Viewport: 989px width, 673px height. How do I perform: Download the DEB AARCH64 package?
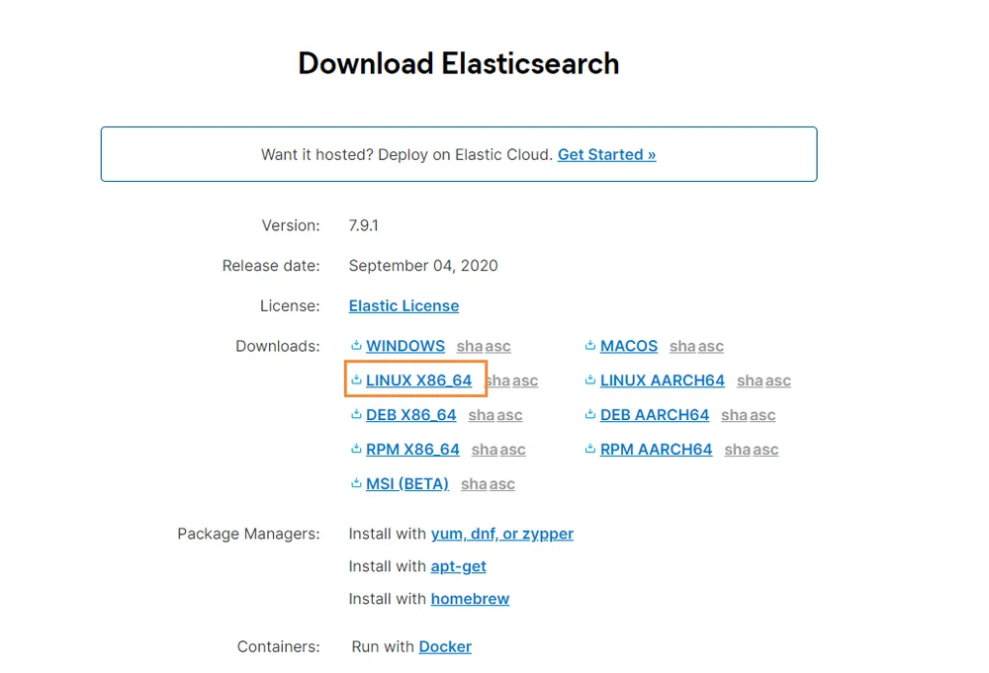click(655, 415)
